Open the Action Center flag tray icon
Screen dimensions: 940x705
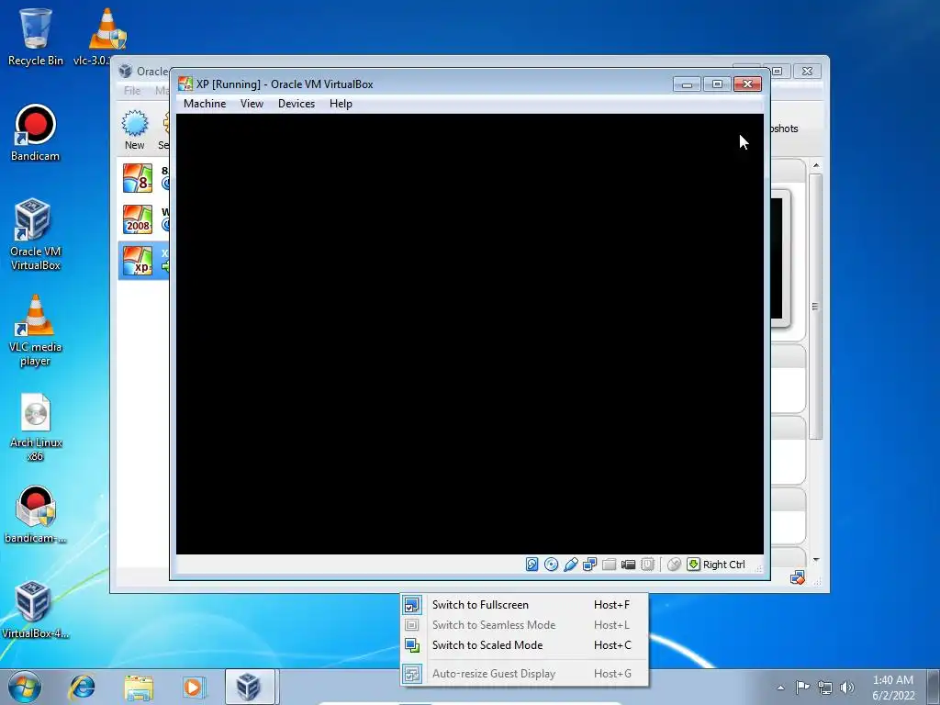coord(802,687)
